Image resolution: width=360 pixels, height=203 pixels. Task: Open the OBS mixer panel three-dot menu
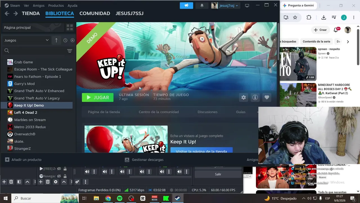85,182
